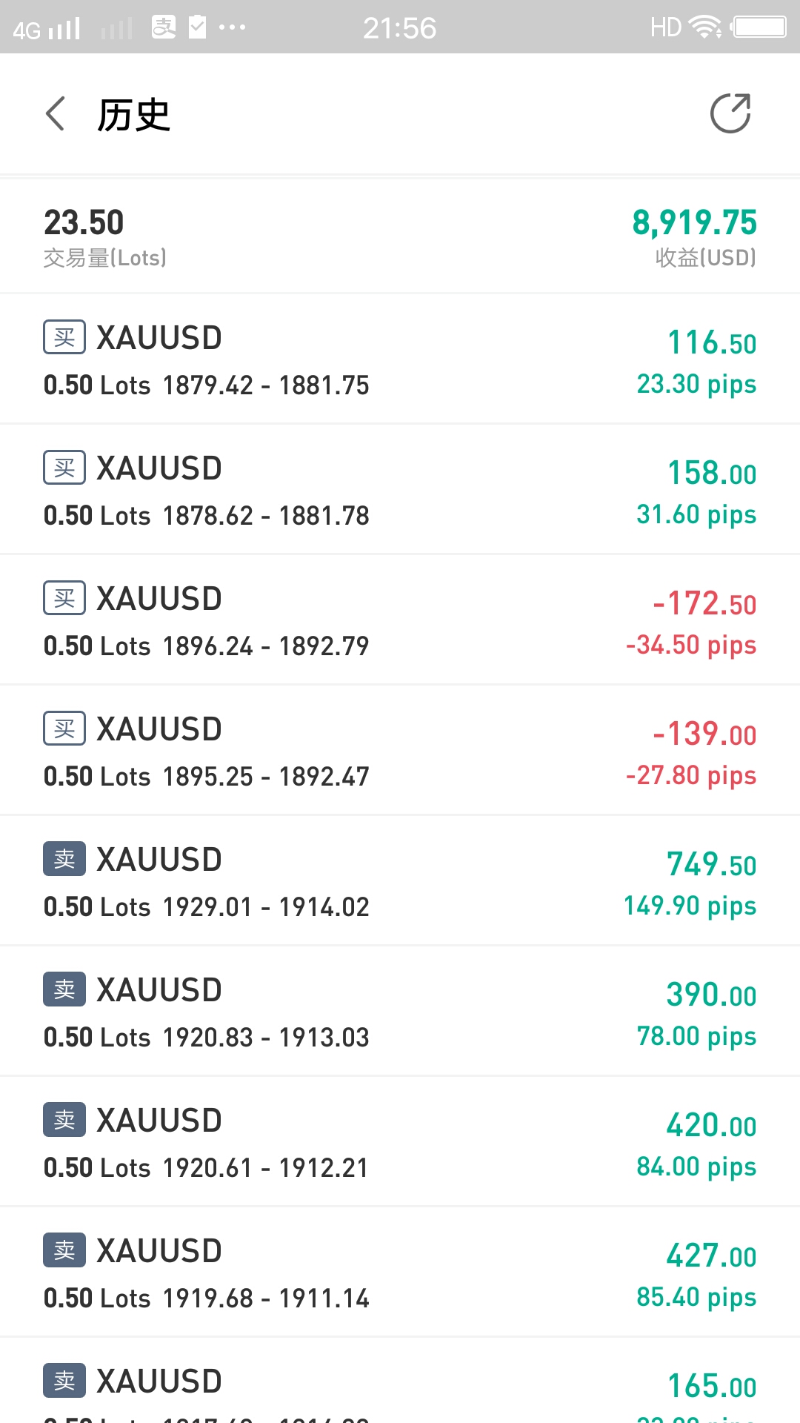Image resolution: width=800 pixels, height=1423 pixels.
Task: Tap the 卖 badge on the 1919.68 trade
Action: 64,1251
